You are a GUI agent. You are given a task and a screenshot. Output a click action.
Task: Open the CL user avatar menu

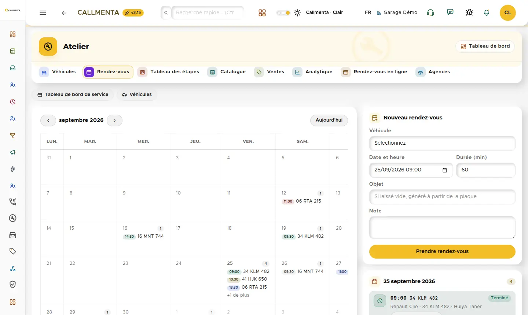coord(508,12)
